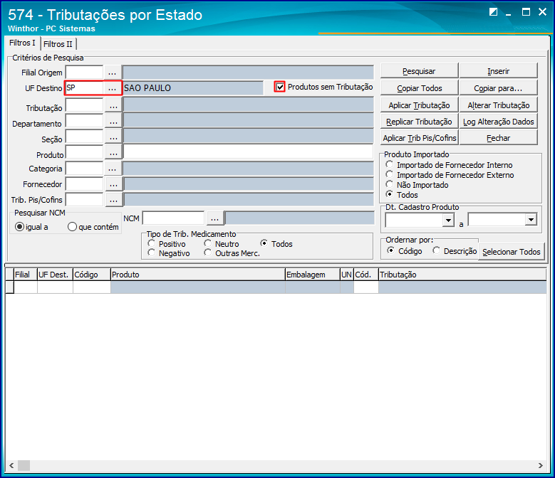The image size is (555, 478).
Task: Select Importado de Fornecedor Interno option
Action: [x=389, y=164]
